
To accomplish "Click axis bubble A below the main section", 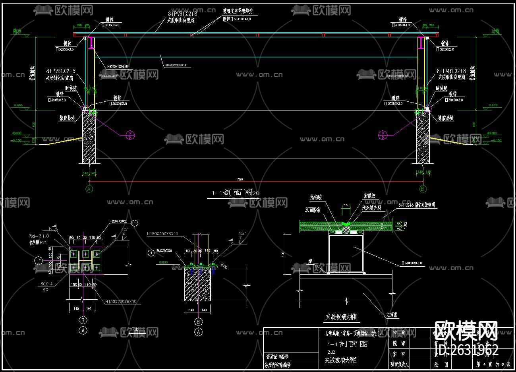I will coord(89,189).
